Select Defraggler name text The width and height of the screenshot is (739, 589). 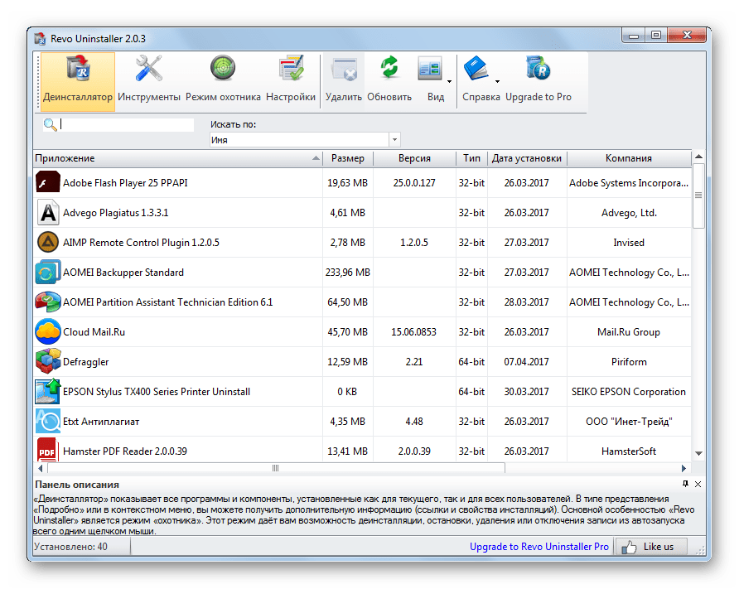tap(86, 362)
